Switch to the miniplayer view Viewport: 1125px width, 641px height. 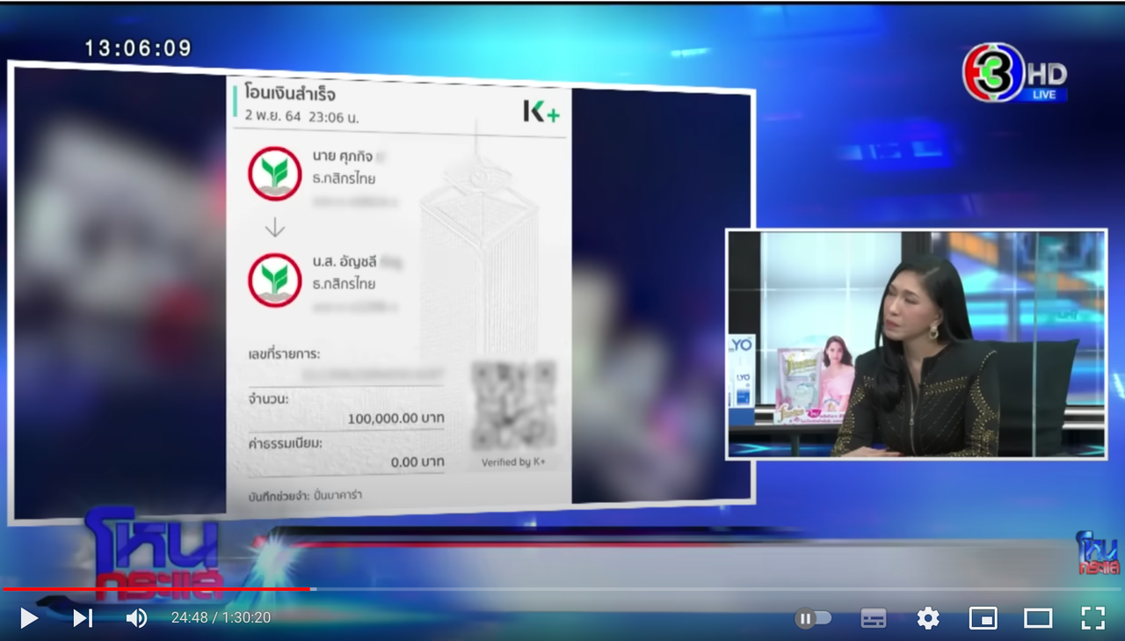pos(983,618)
